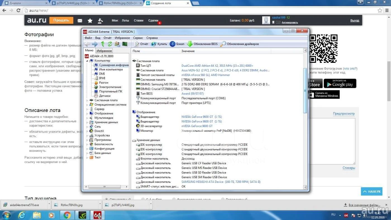Open the Избранное menu in the menu bar
Screen dimensions: 391x220
[122, 38]
